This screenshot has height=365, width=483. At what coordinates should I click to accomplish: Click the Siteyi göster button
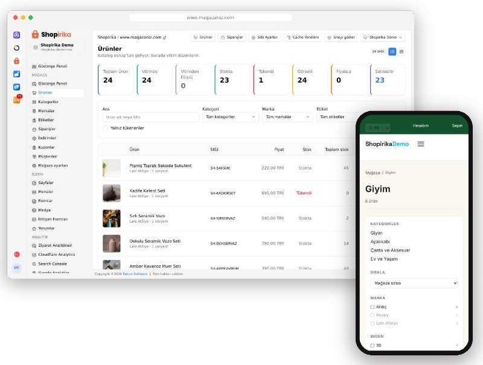click(x=341, y=37)
